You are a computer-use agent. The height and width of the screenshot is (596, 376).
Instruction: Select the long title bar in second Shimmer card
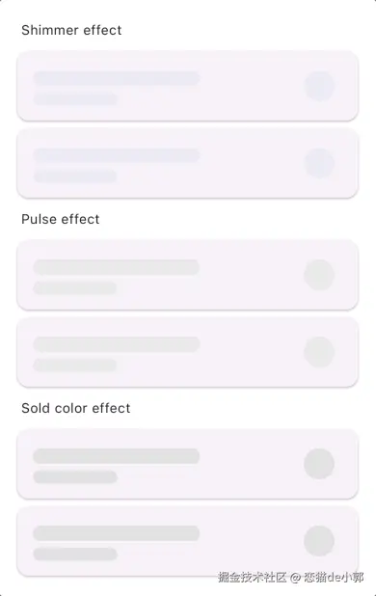(x=117, y=155)
